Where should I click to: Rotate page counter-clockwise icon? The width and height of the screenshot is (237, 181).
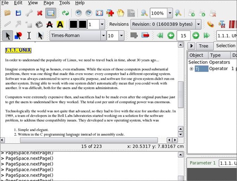pyautogui.click(x=78, y=13)
